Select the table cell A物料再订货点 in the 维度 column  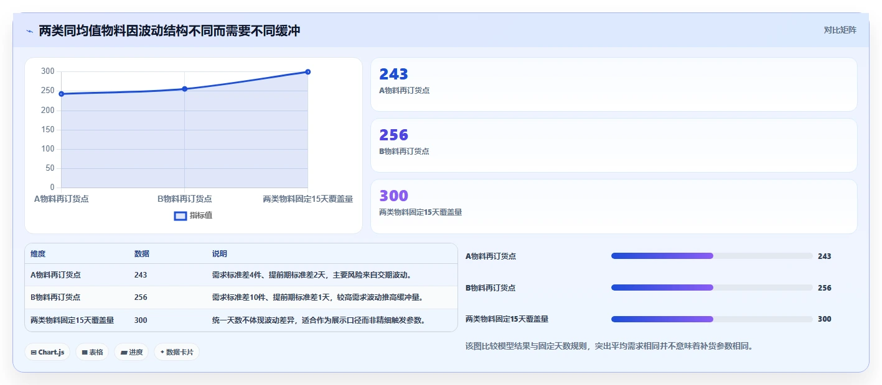pyautogui.click(x=55, y=275)
